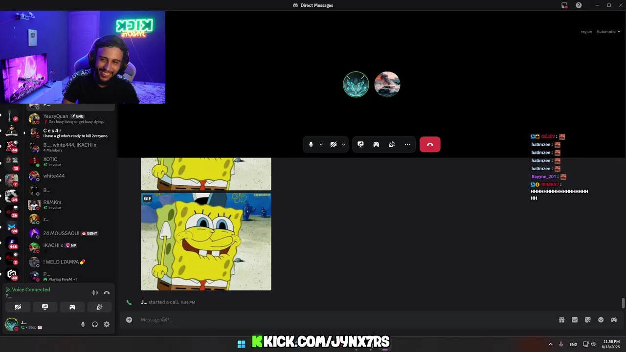
Task: Select server icon with badge 445
Action: click(11, 243)
